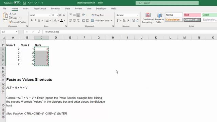Decrease the indent

point(83,20)
